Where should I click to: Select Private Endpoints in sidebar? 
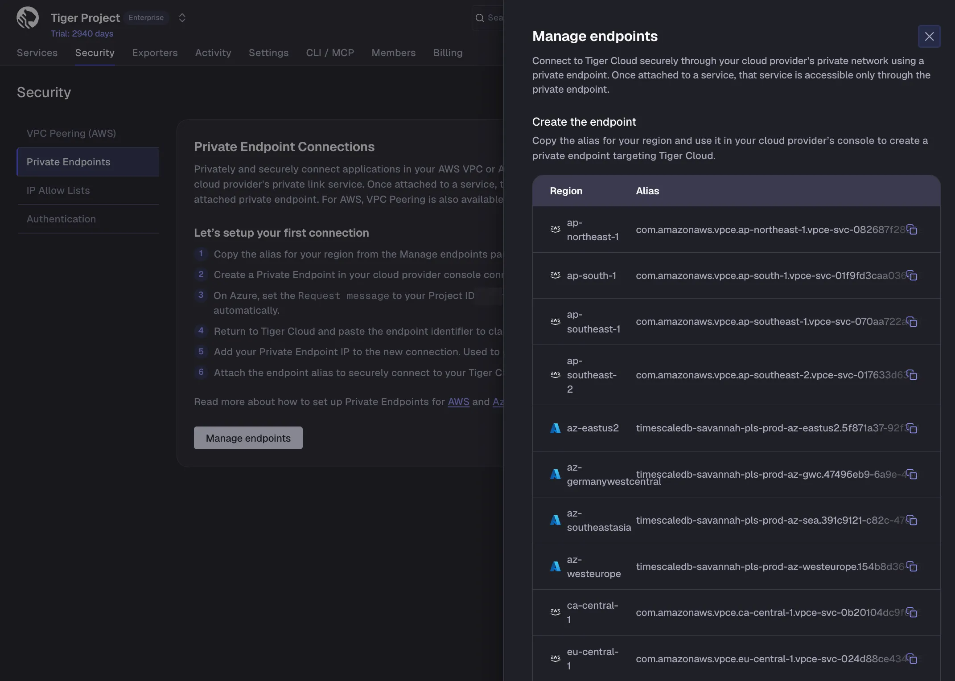point(88,162)
